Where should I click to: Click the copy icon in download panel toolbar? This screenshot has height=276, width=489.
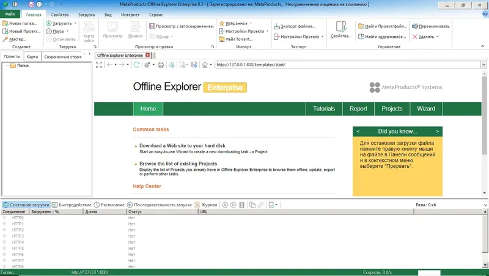pos(252,205)
